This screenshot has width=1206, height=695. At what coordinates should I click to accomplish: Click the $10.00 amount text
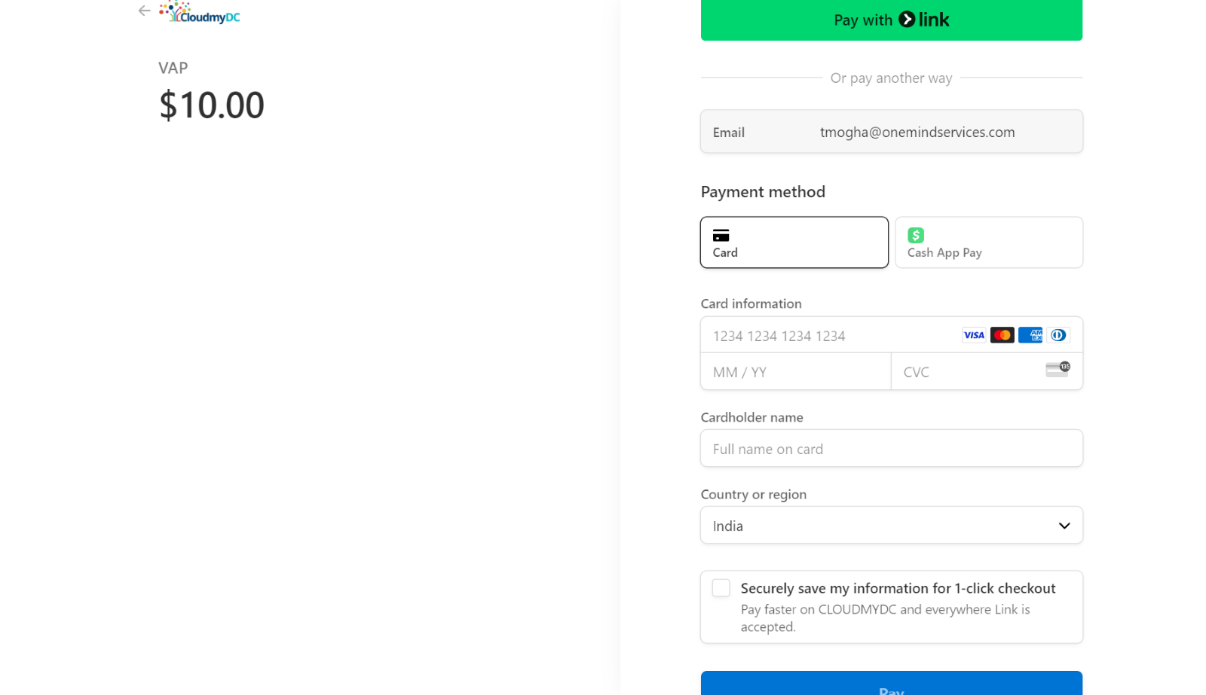212,105
